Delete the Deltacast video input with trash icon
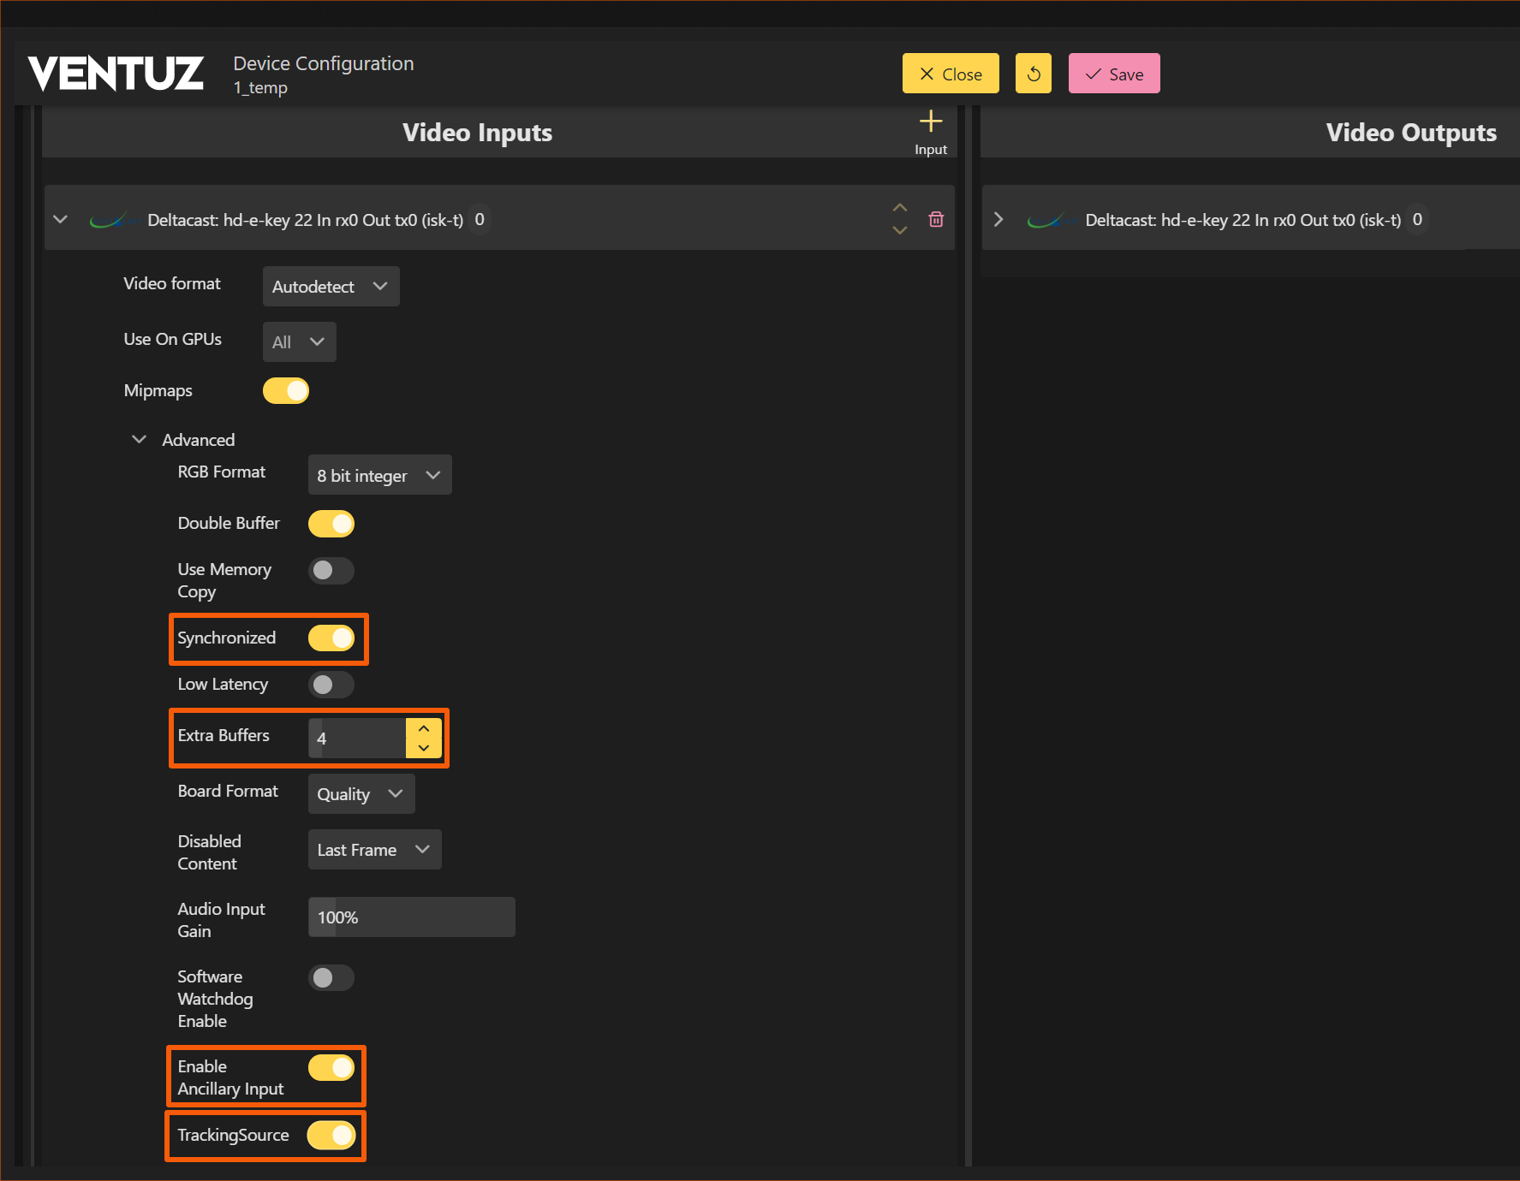This screenshot has height=1181, width=1520. (x=936, y=220)
